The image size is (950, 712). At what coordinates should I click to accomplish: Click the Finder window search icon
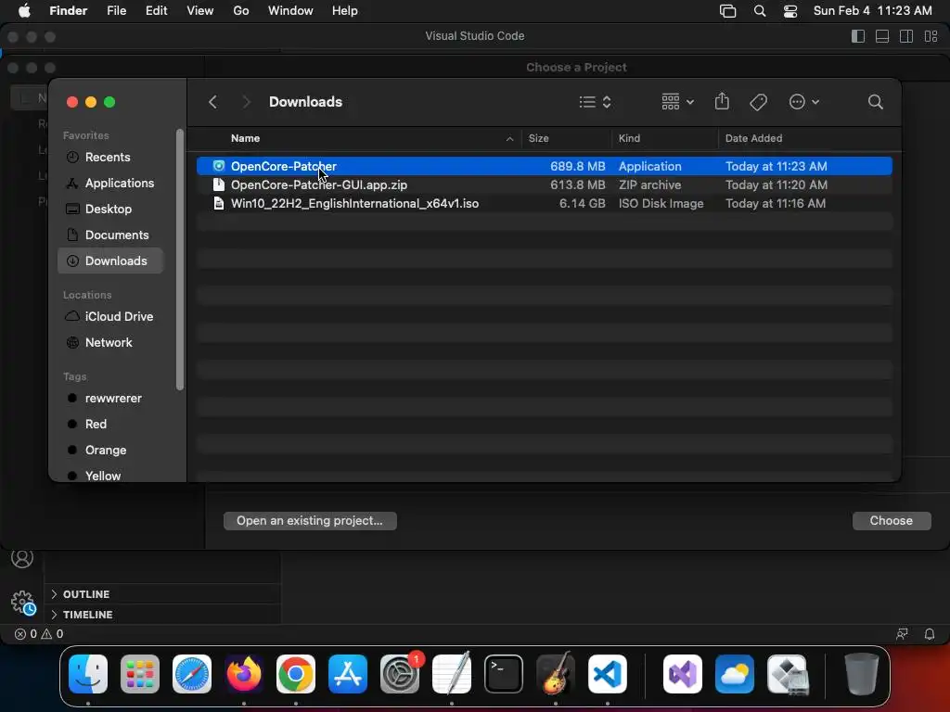(x=875, y=102)
